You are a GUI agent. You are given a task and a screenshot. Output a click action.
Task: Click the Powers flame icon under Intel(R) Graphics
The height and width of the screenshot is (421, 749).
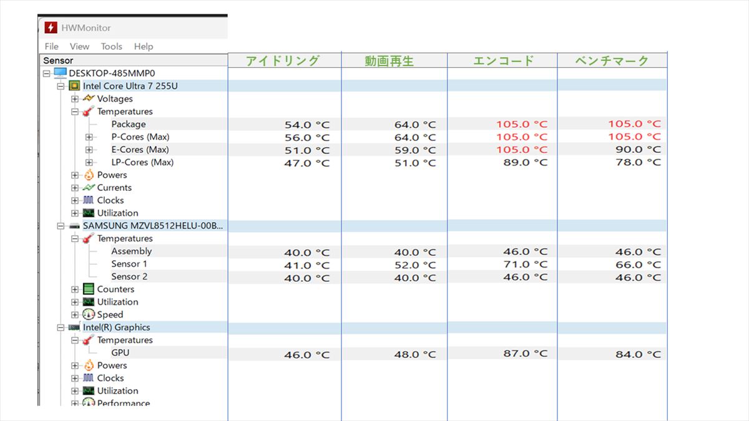pos(88,365)
